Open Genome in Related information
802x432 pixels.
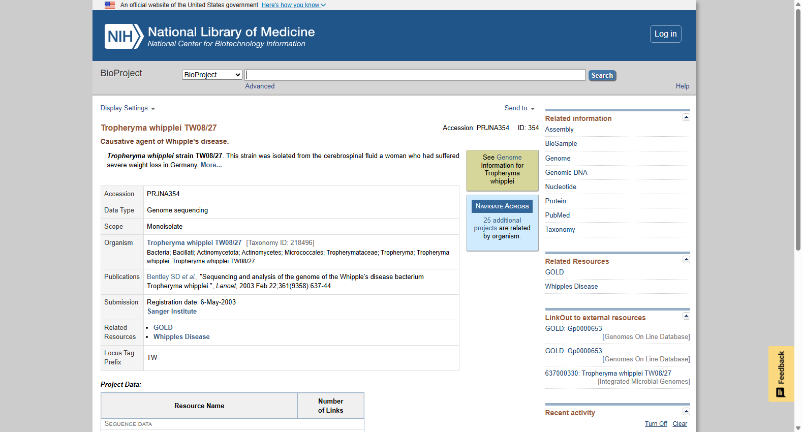(x=558, y=159)
